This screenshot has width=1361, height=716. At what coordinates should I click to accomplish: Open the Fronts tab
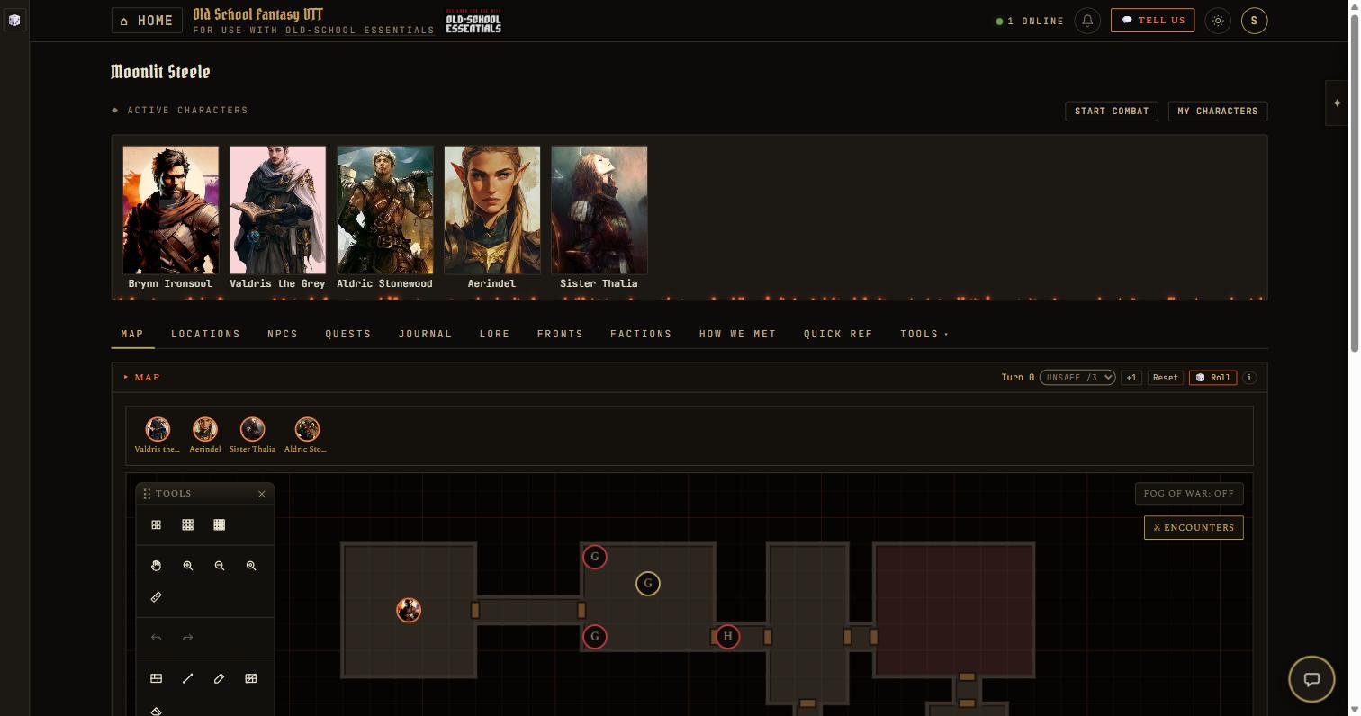click(x=560, y=334)
